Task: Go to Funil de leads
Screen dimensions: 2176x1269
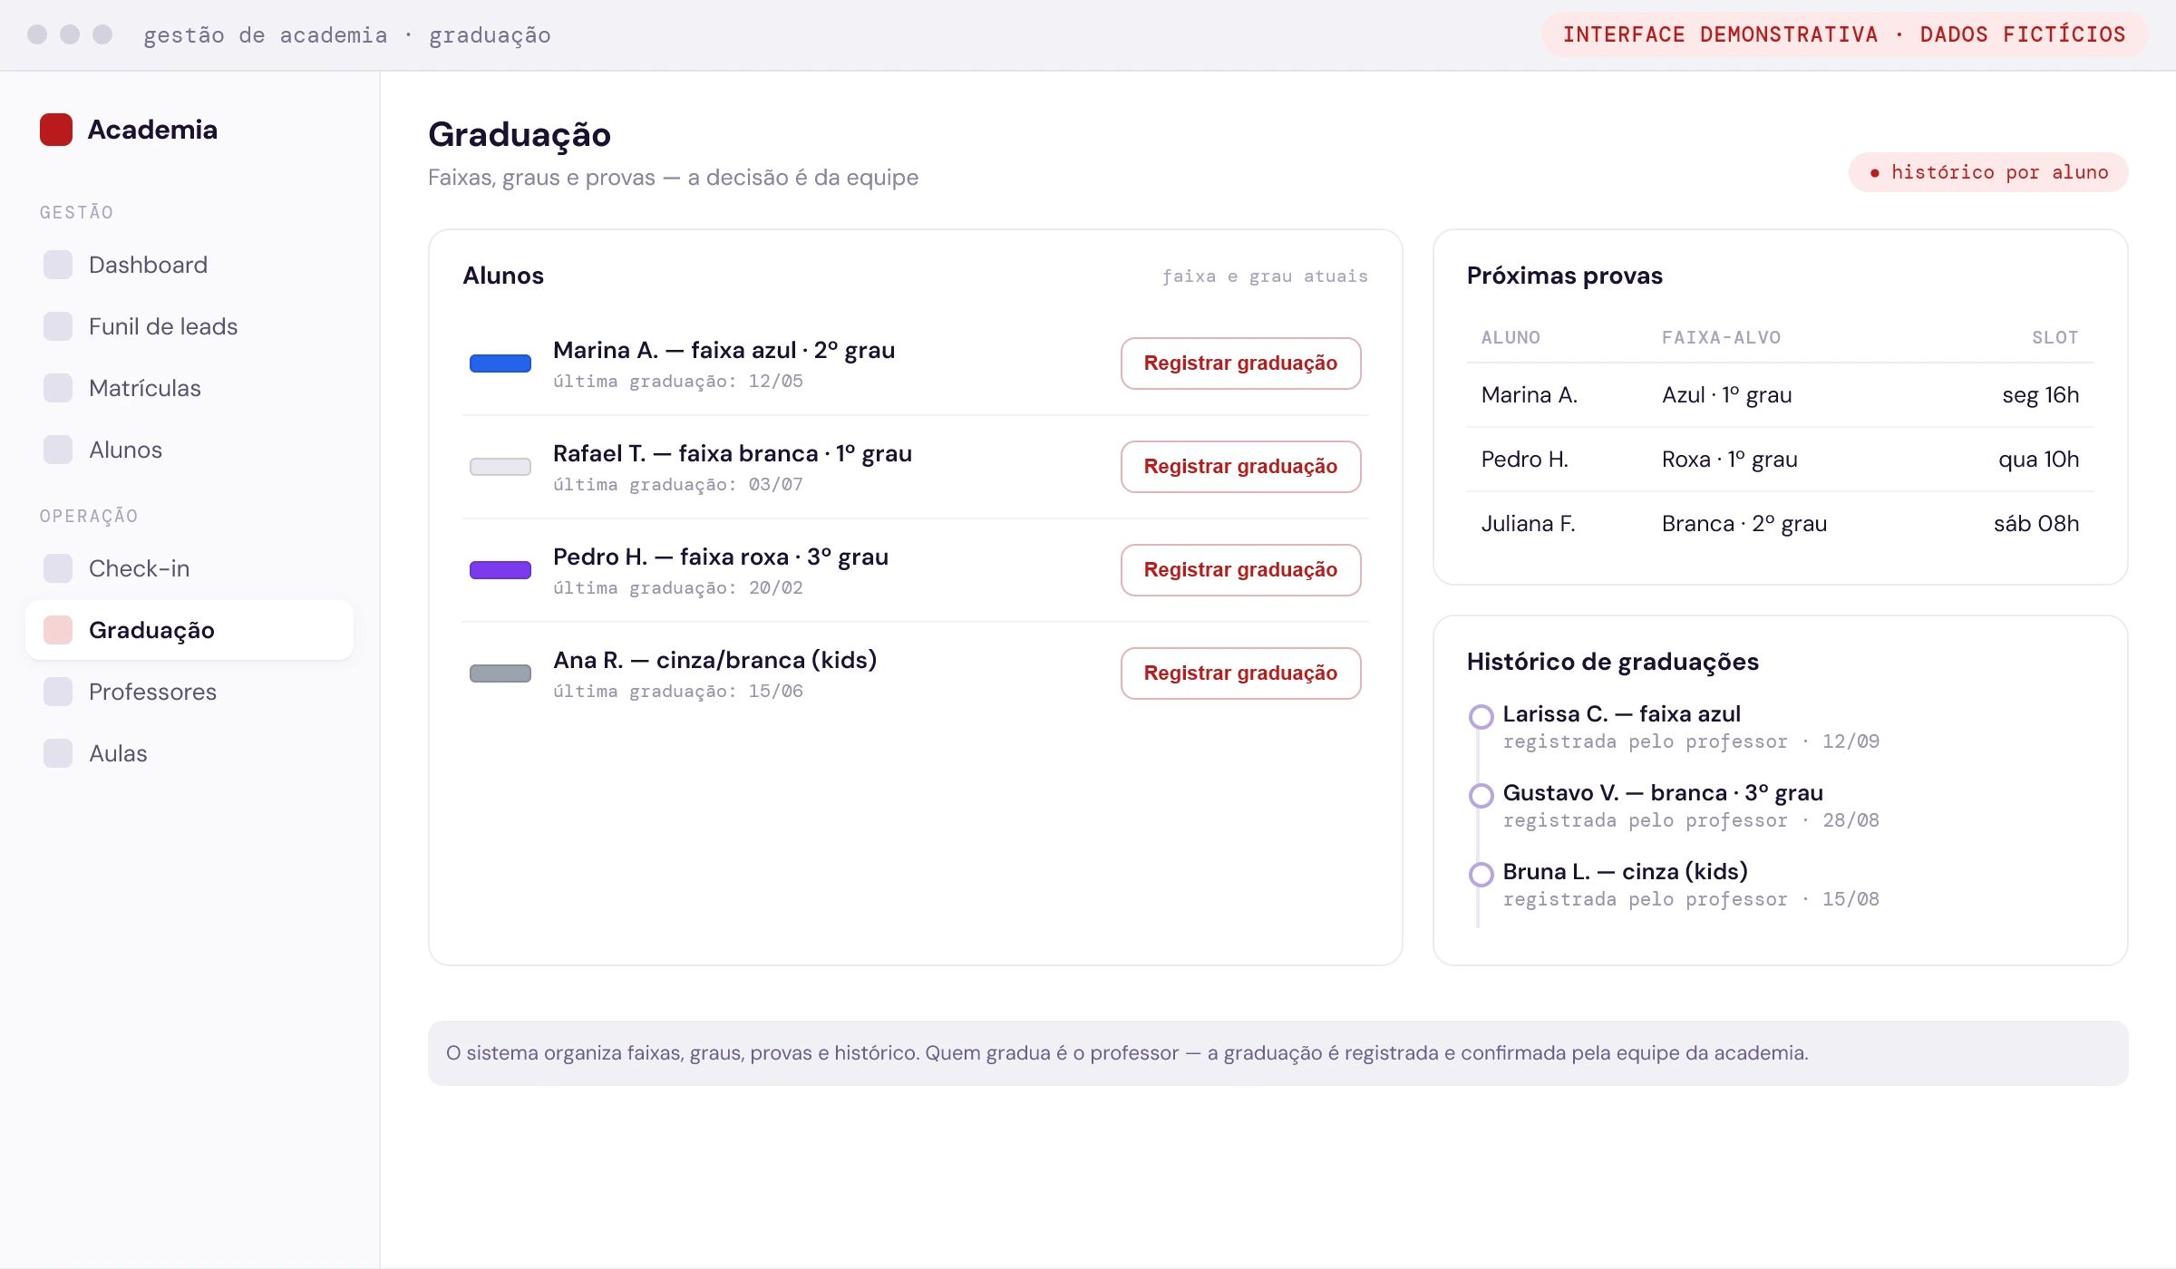Action: [189, 326]
